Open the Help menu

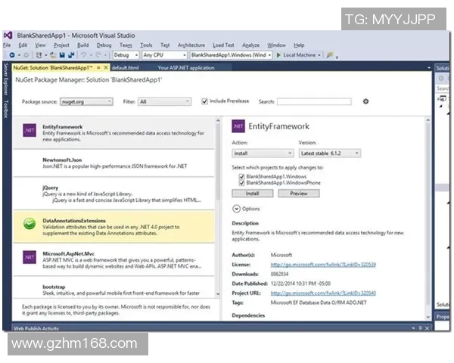click(299, 45)
